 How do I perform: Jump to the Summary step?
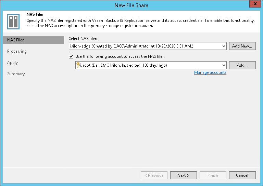(16, 74)
